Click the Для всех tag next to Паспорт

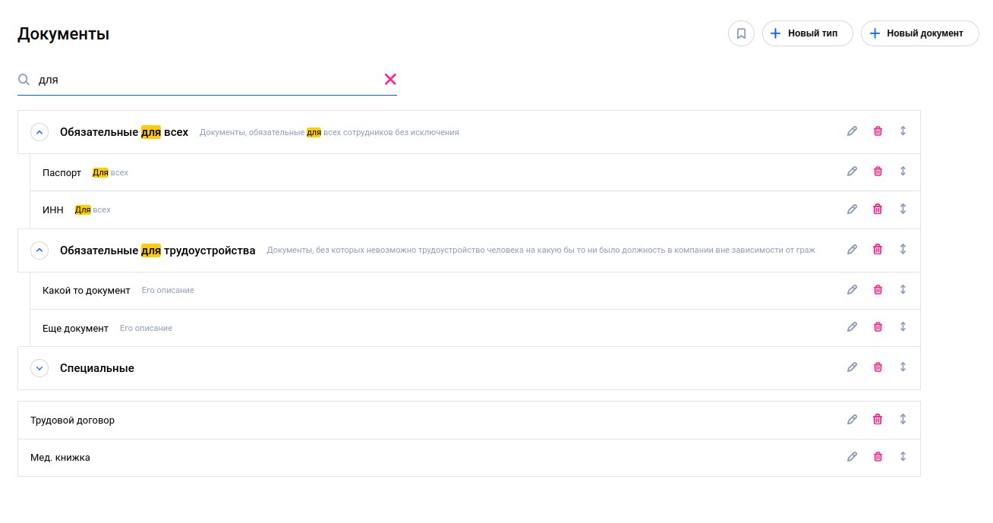pos(110,172)
